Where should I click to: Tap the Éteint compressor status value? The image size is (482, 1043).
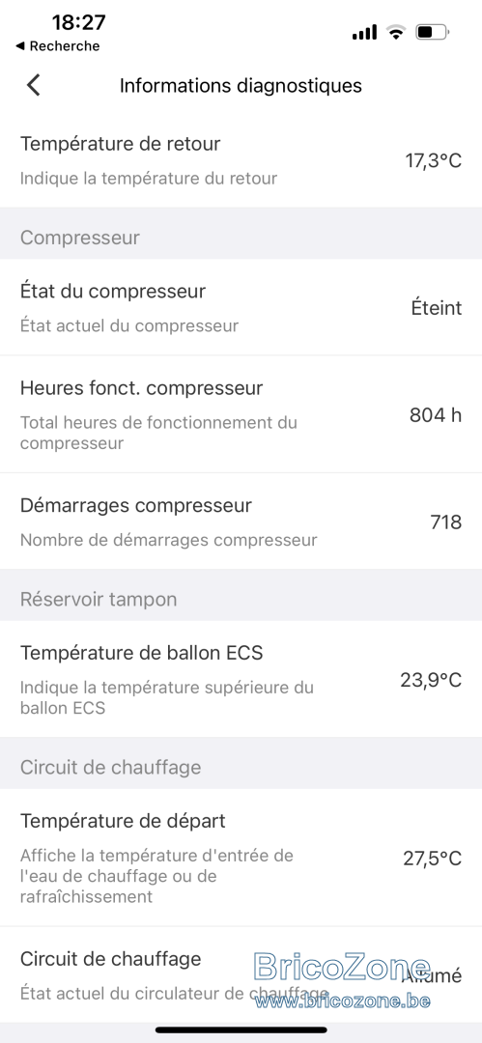point(436,308)
